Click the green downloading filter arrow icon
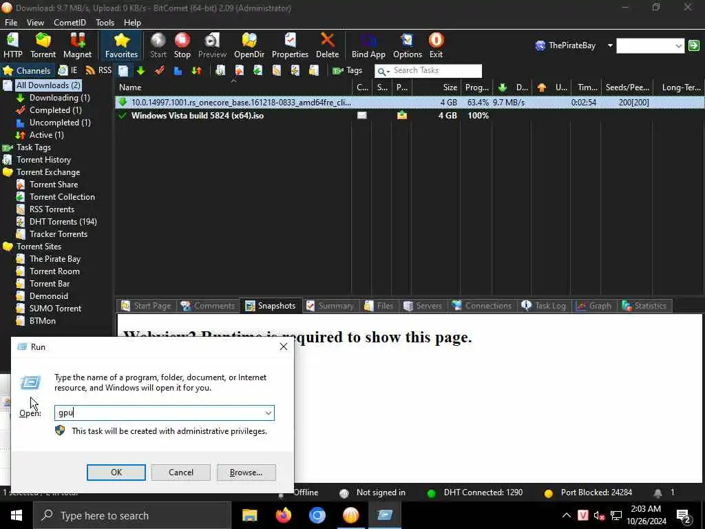 pyautogui.click(x=140, y=71)
